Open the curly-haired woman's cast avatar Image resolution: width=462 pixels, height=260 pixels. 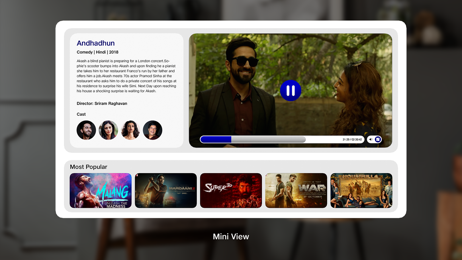coord(130,130)
